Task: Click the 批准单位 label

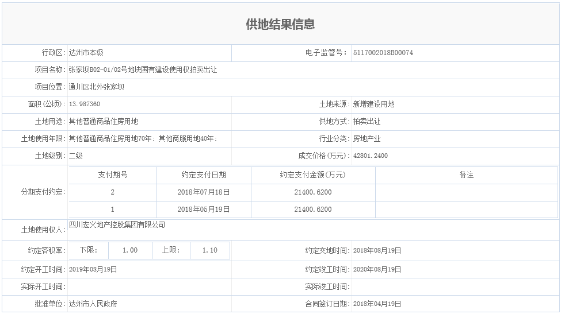Action: coord(50,304)
